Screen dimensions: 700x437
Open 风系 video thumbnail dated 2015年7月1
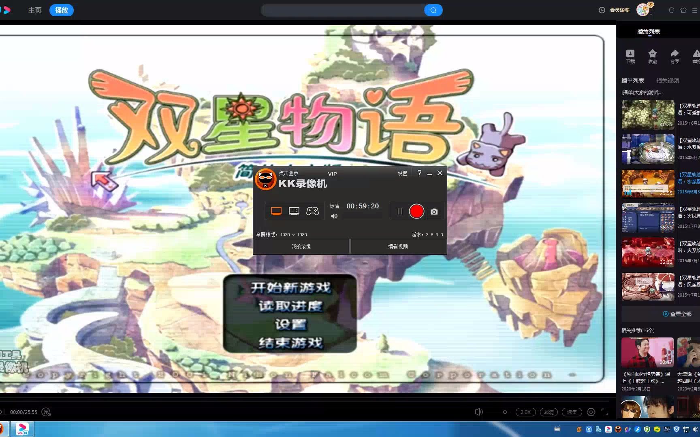point(648,286)
